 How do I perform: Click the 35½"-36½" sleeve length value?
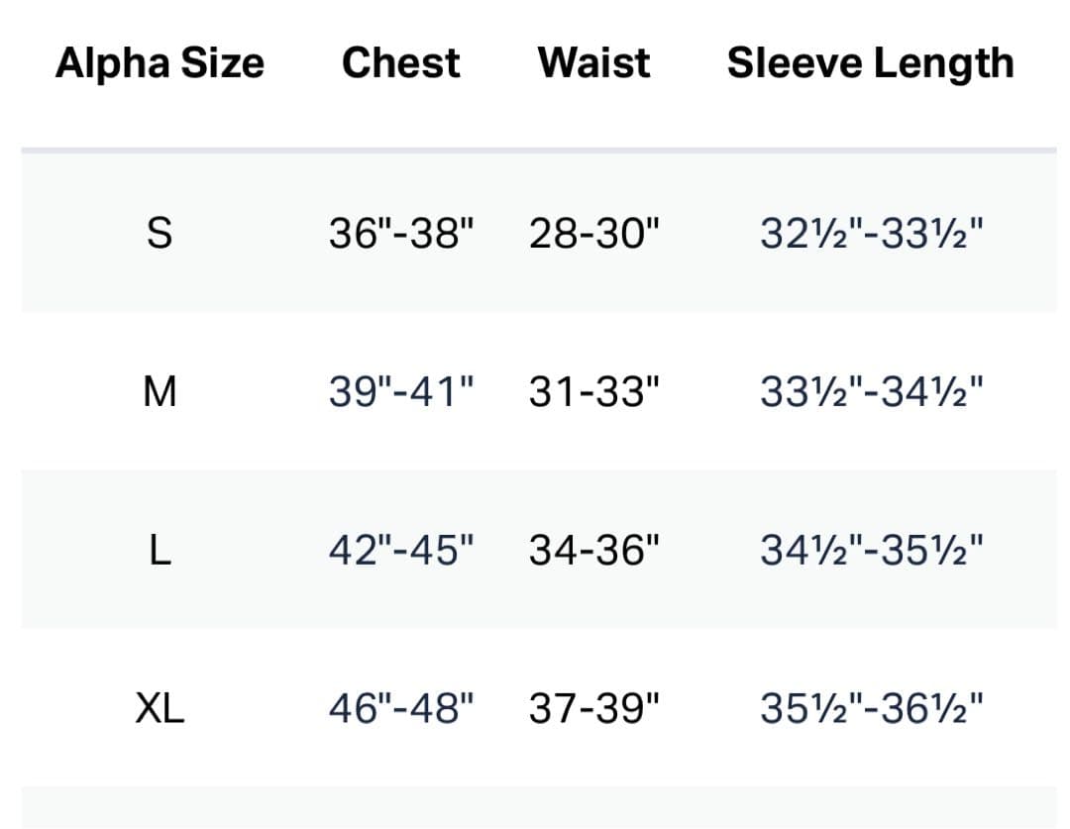tap(871, 708)
